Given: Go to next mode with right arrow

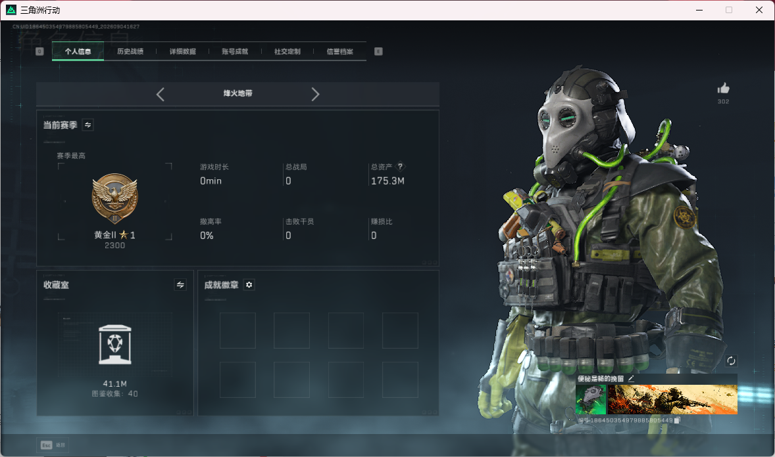Looking at the screenshot, I should pos(315,95).
